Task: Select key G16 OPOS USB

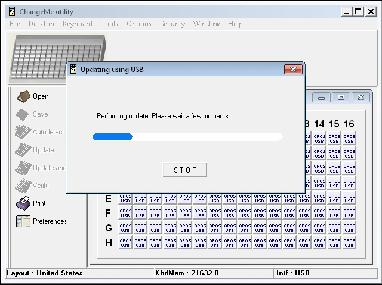Action: tap(349, 228)
